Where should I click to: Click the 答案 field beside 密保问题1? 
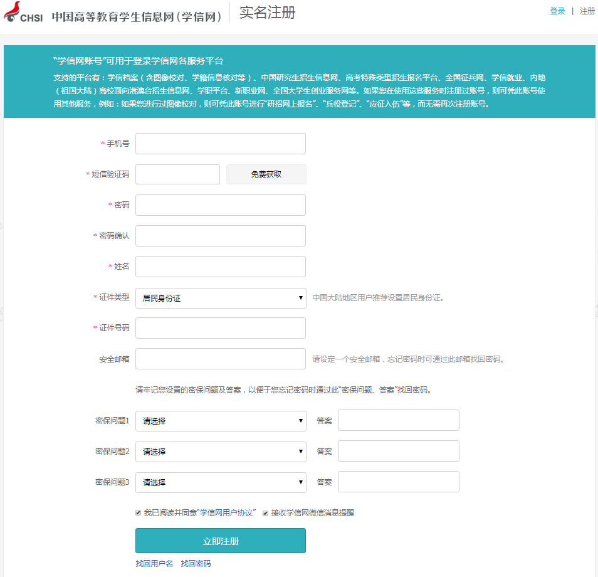tap(397, 420)
